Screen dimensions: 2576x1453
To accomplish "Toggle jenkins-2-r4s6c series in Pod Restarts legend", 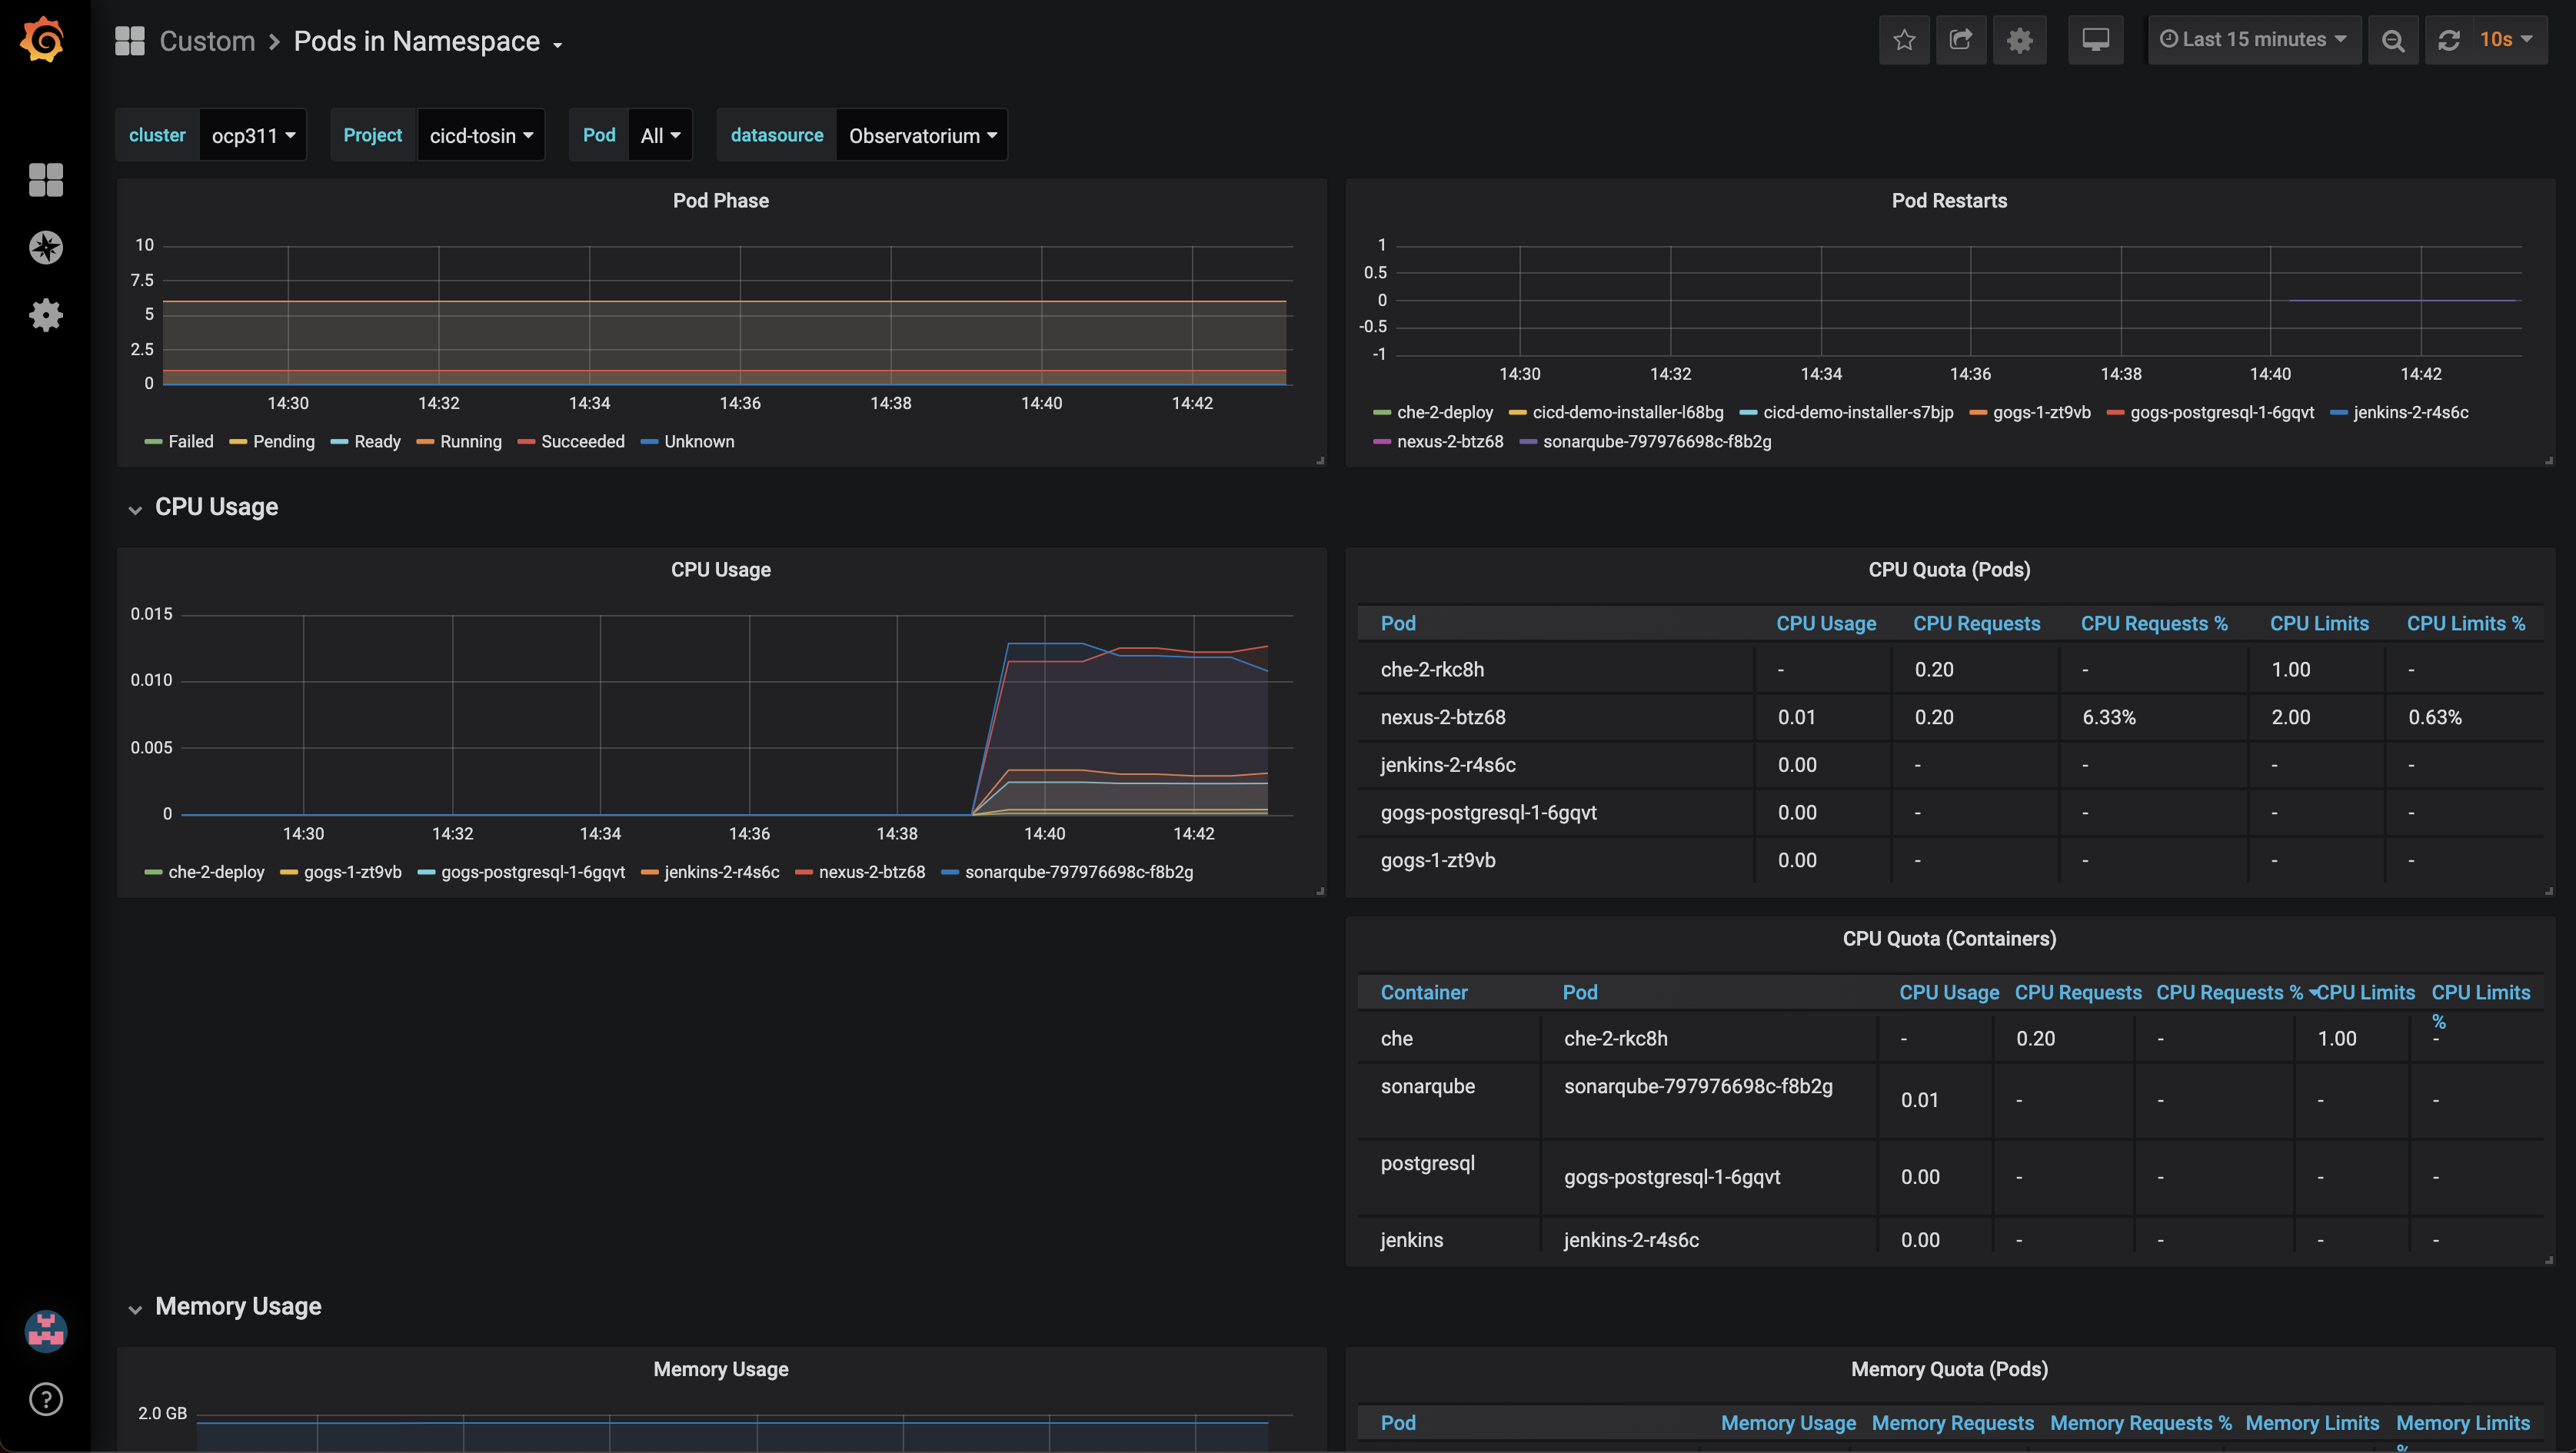I will pos(2410,413).
